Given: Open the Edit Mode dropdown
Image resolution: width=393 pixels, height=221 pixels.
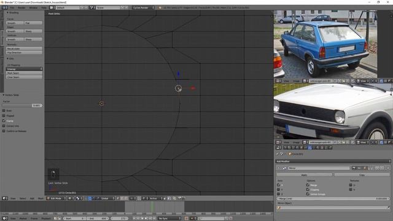Looking at the screenshot, I should [56, 198].
